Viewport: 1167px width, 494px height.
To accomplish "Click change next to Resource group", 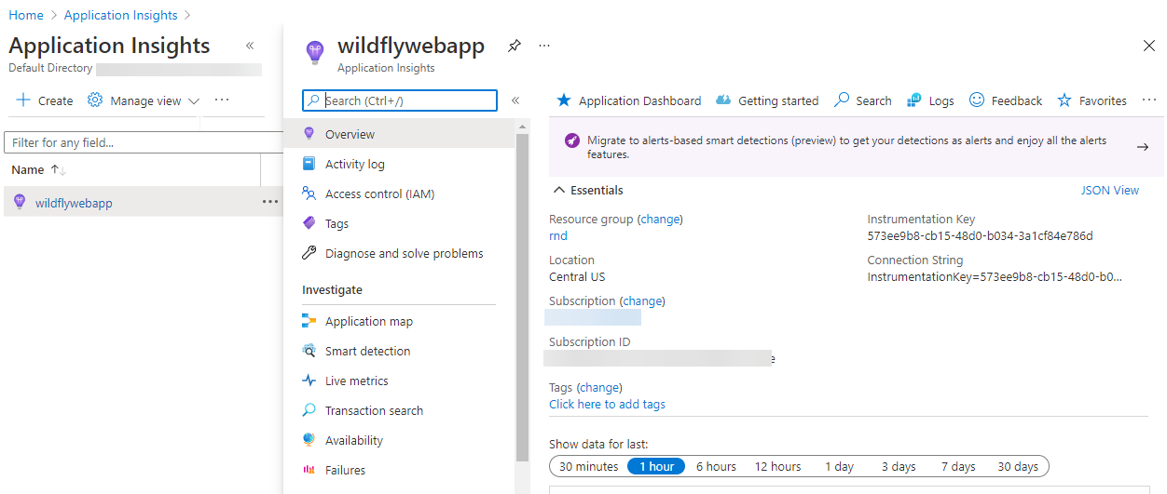I will click(x=660, y=219).
